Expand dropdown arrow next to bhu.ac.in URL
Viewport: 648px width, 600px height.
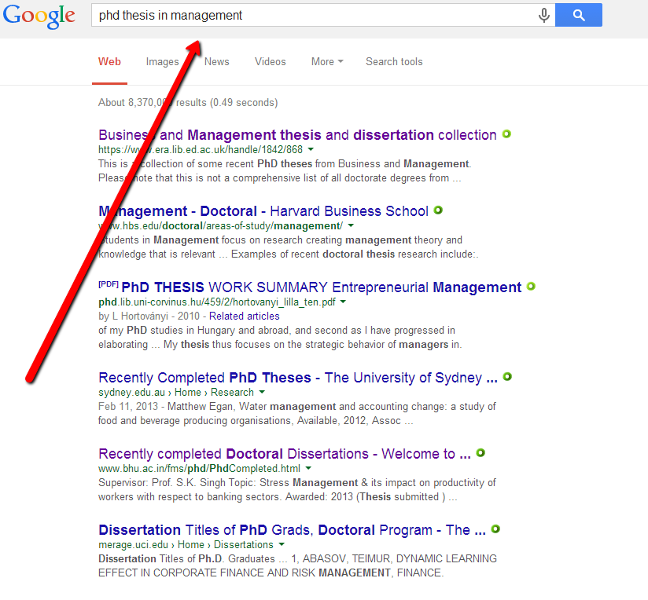click(x=308, y=468)
